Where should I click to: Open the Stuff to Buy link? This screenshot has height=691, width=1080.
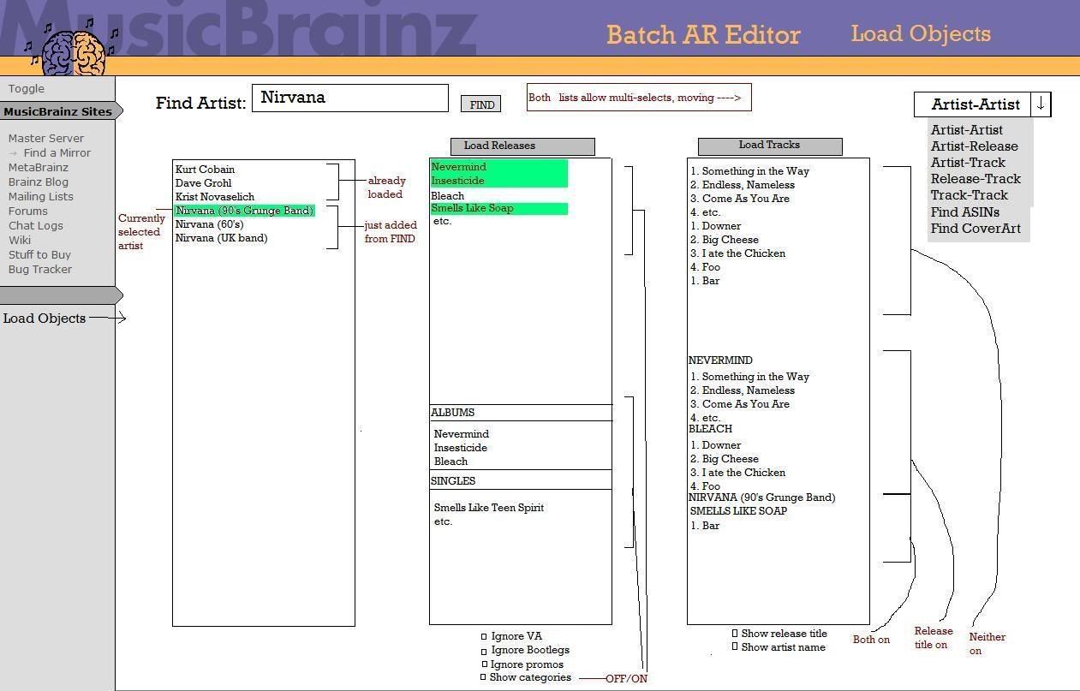coord(39,255)
